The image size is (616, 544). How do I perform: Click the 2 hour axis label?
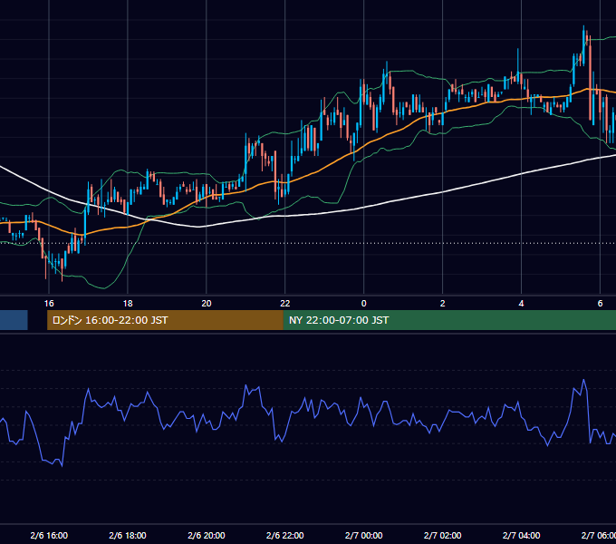tap(443, 304)
